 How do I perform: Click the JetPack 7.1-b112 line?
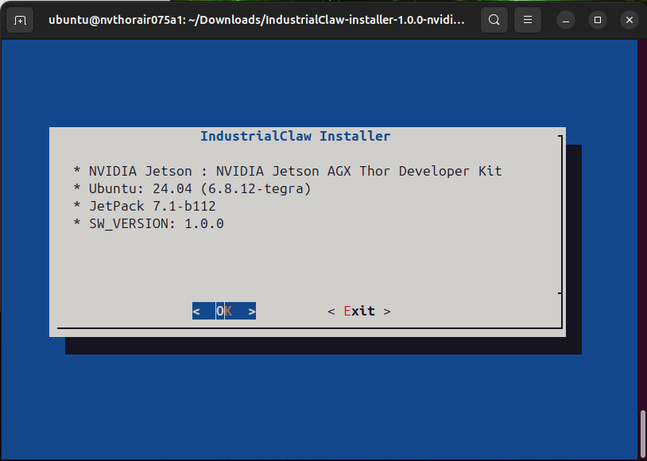[x=145, y=206]
